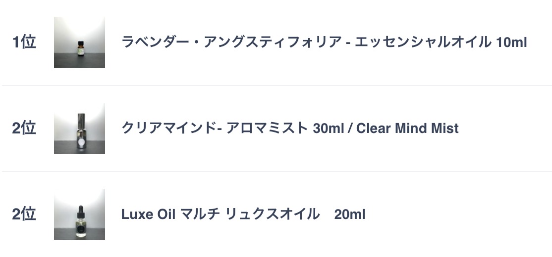552x257 pixels.
Task: Open the ラベンダー・アングスティフォリア product title
Action: point(324,43)
